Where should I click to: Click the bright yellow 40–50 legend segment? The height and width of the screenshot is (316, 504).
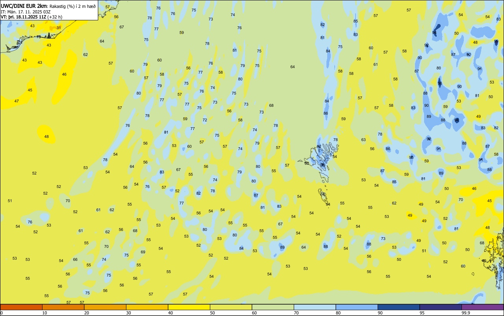tap(189, 307)
